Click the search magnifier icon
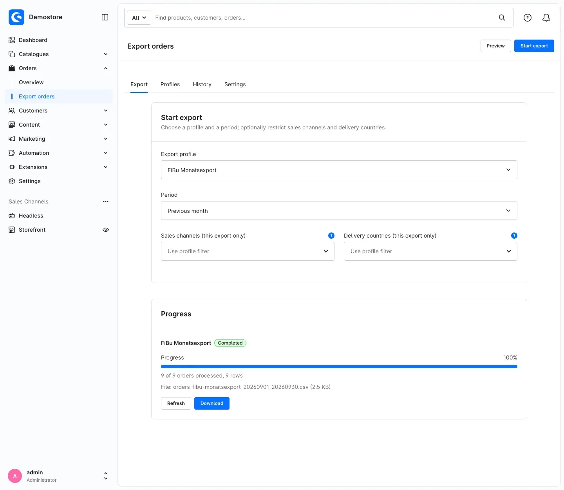This screenshot has width=564, height=490. coord(502,18)
